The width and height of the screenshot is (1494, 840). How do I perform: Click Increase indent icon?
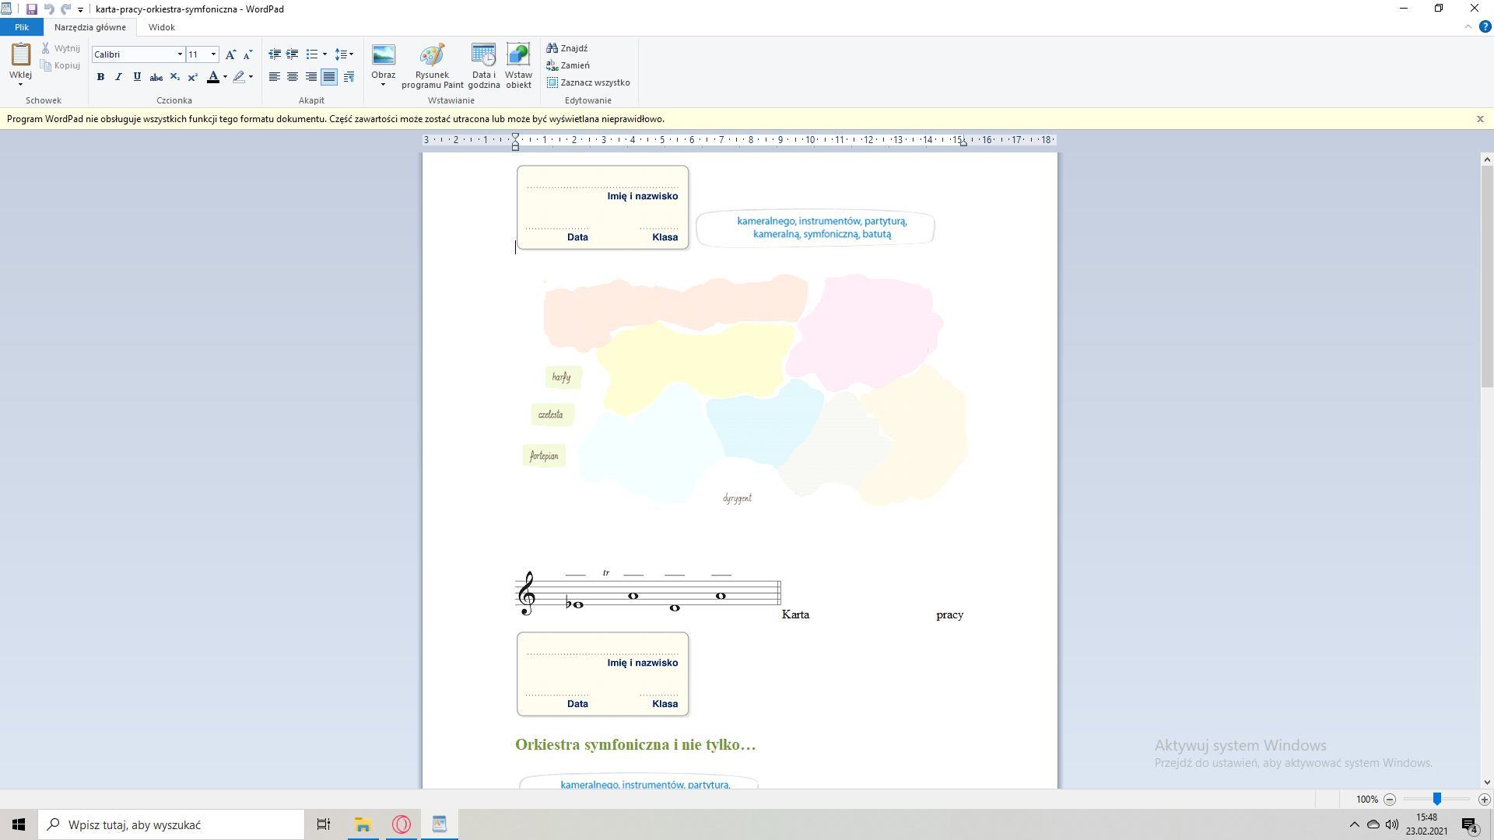(x=293, y=54)
